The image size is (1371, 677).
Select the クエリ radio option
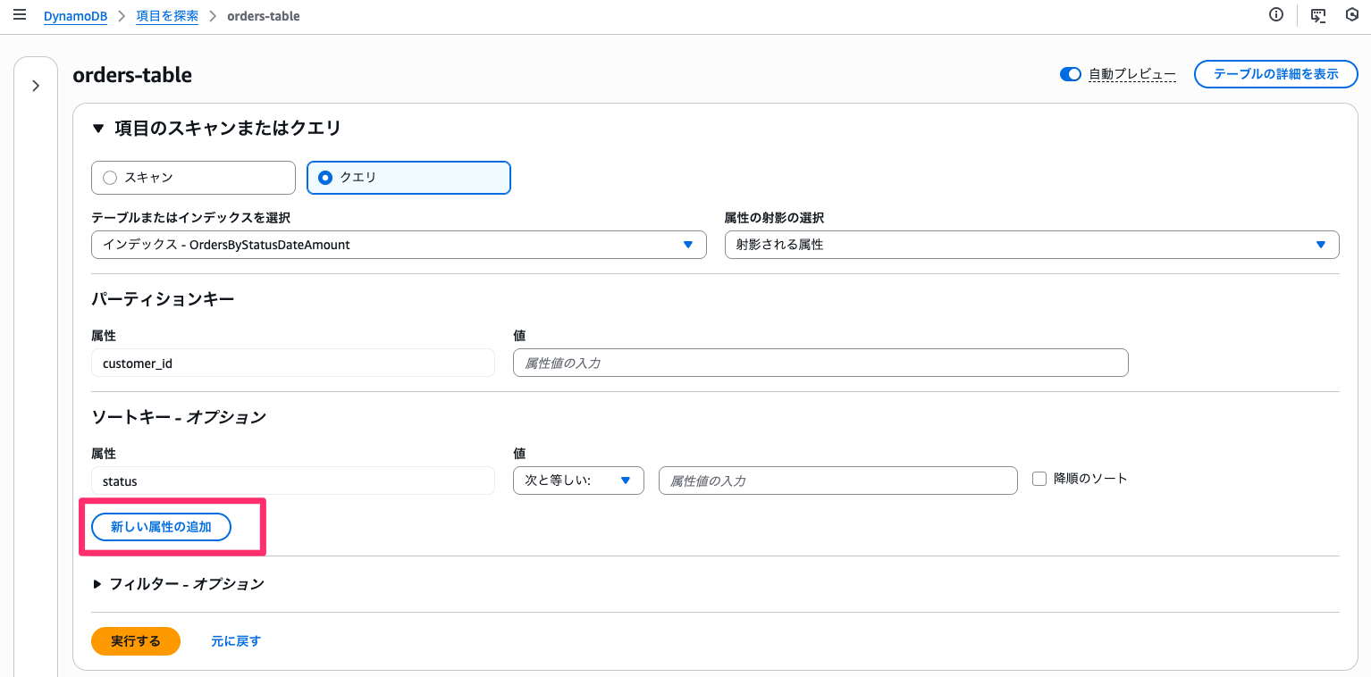pos(325,178)
